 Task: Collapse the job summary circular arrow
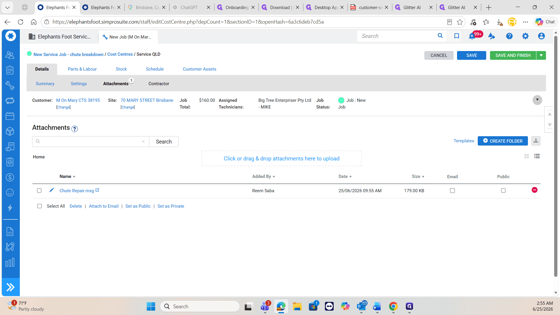click(537, 100)
